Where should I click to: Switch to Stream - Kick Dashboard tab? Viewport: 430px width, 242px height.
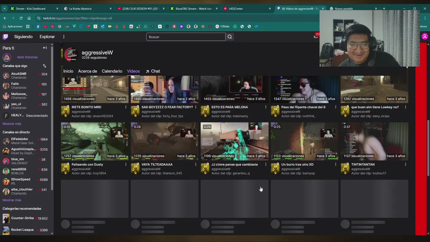point(34,8)
